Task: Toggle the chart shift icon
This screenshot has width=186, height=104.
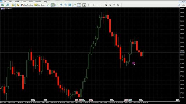Action: pos(79,5)
